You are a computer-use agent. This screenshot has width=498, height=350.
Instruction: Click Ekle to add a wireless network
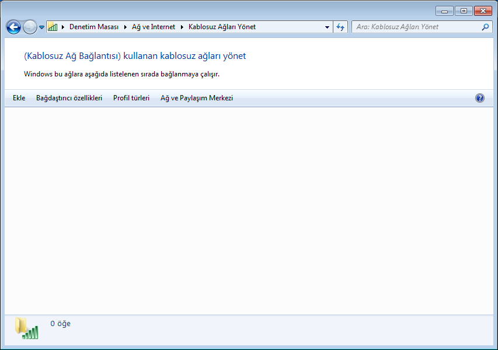pos(19,98)
